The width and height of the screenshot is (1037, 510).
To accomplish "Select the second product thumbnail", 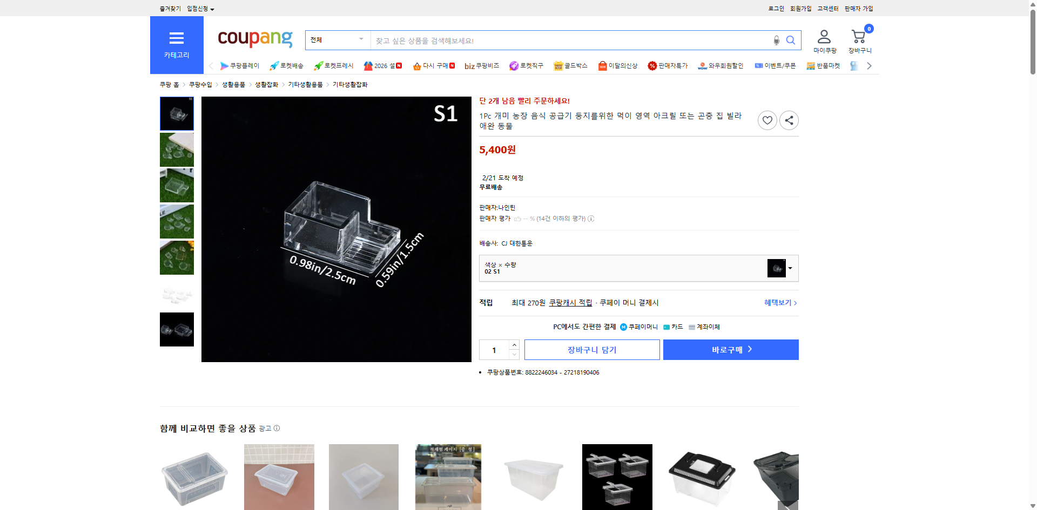I will (x=177, y=149).
